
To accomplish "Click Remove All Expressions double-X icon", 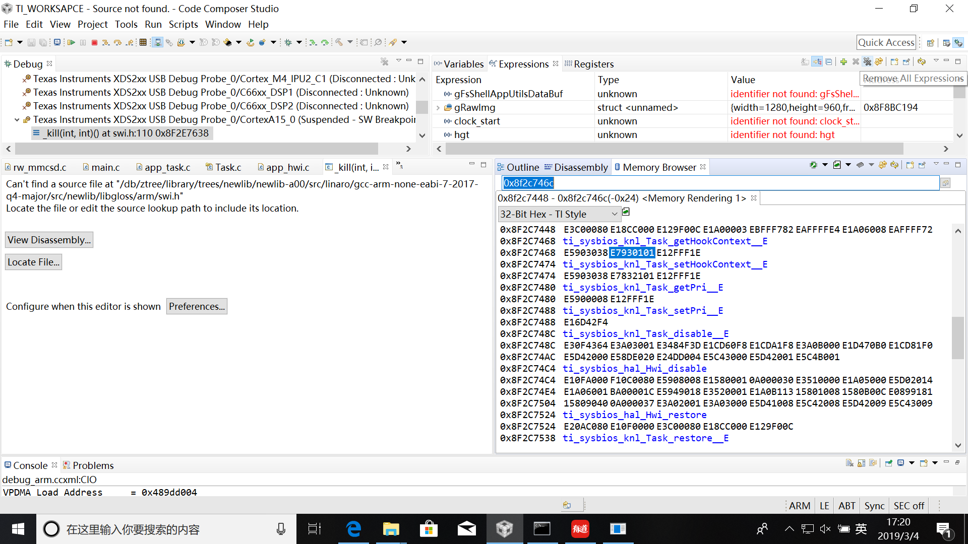I will (867, 62).
